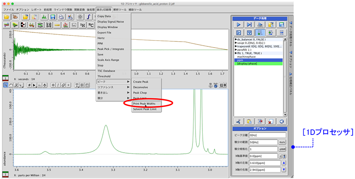
Task: Expand the zerofill processing entry
Action: [236, 50]
